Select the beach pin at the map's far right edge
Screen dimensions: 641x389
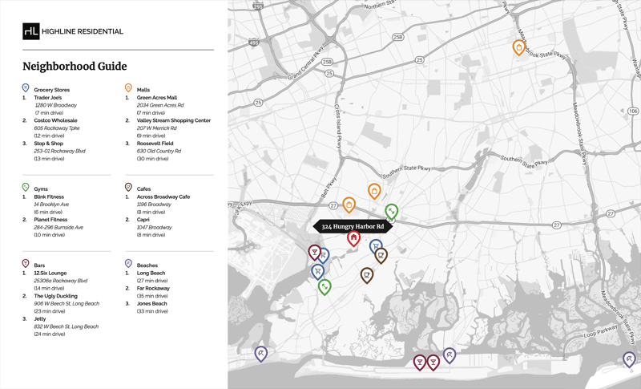coord(629,359)
